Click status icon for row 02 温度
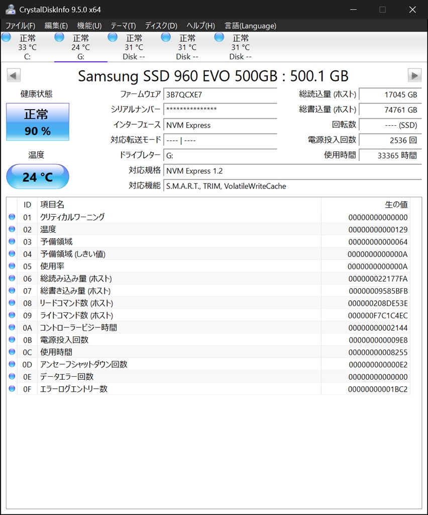The image size is (428, 515). click(x=12, y=229)
